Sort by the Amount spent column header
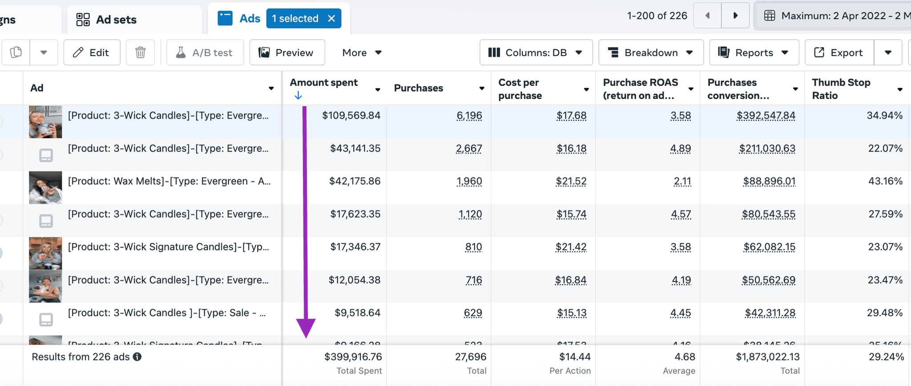The height and width of the screenshot is (386, 911). (x=324, y=83)
